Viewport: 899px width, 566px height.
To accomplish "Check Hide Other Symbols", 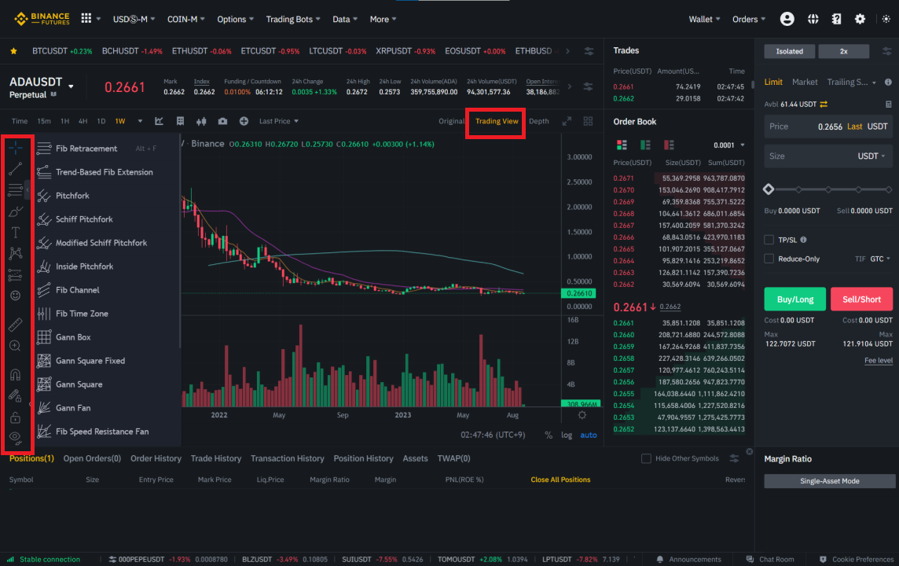I will point(646,458).
